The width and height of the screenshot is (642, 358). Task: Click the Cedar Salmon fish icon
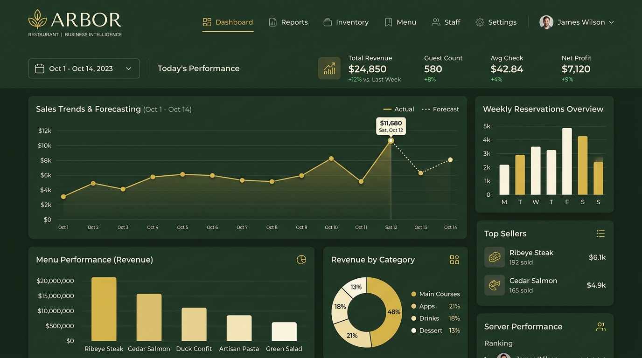tap(494, 285)
